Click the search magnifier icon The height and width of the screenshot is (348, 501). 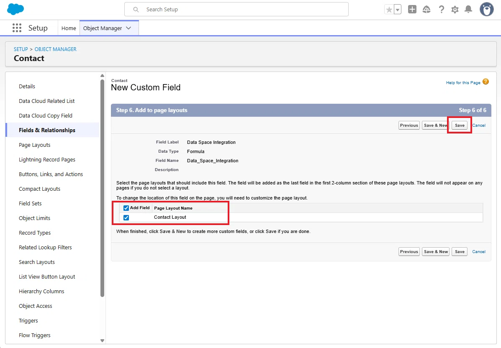point(136,10)
